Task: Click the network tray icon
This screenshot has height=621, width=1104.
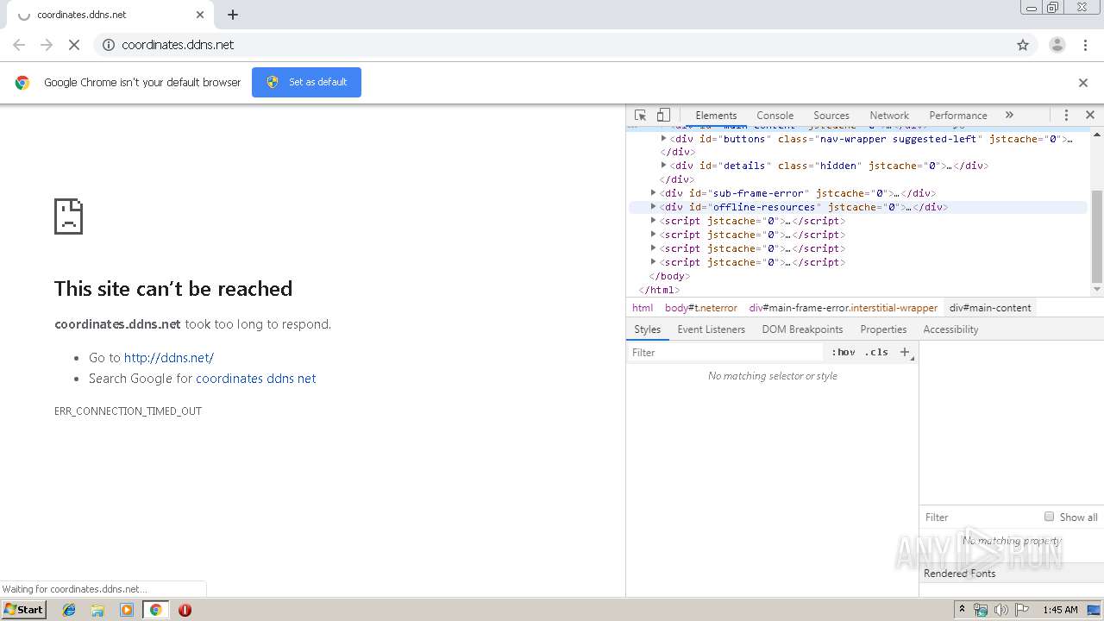Action: point(981,610)
